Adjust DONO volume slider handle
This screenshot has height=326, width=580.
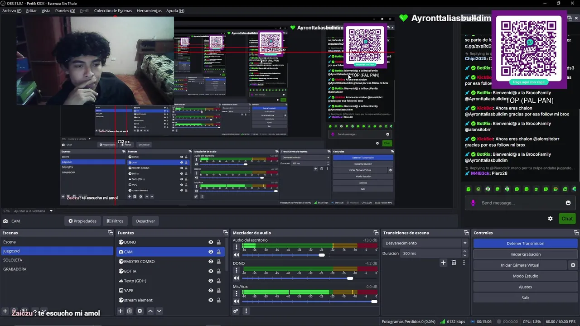(x=350, y=278)
